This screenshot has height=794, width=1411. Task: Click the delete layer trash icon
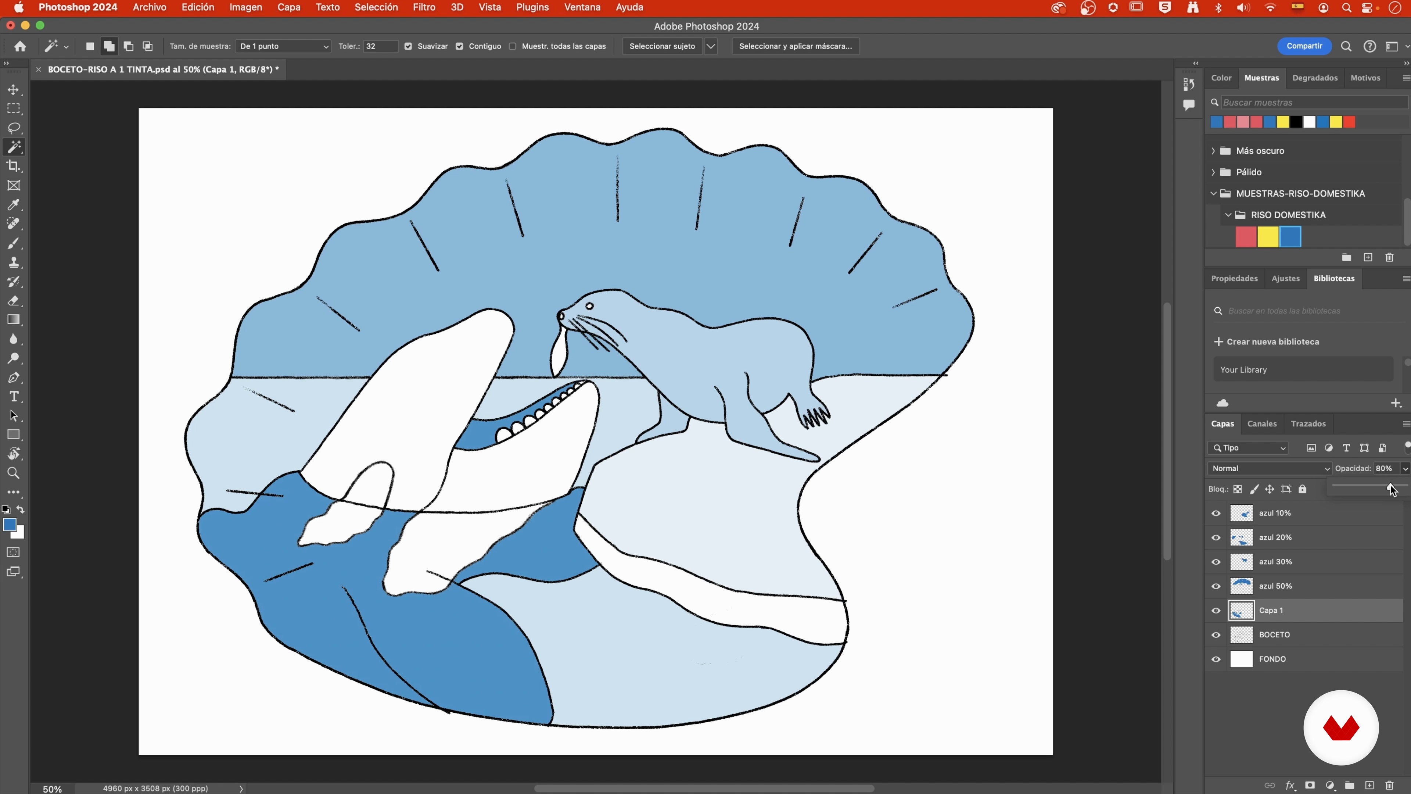point(1389,785)
